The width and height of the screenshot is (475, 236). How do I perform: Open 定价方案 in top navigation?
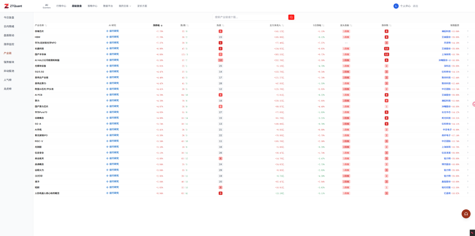click(142, 6)
